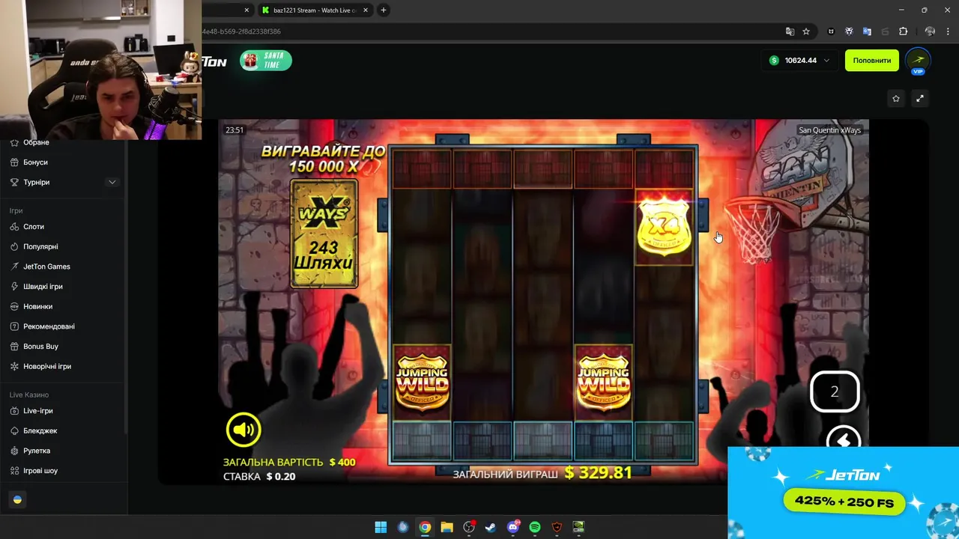Click the San Quentin xWays title
This screenshot has width=959, height=539.
(x=829, y=130)
